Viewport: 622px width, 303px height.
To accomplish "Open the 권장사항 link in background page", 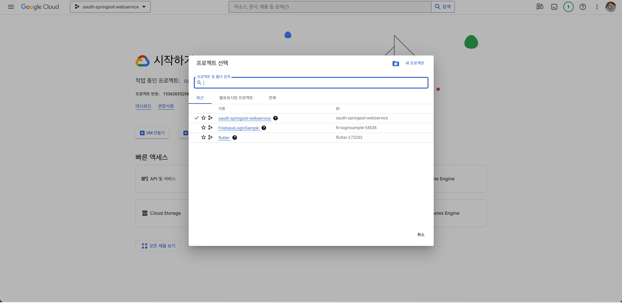I will point(166,106).
